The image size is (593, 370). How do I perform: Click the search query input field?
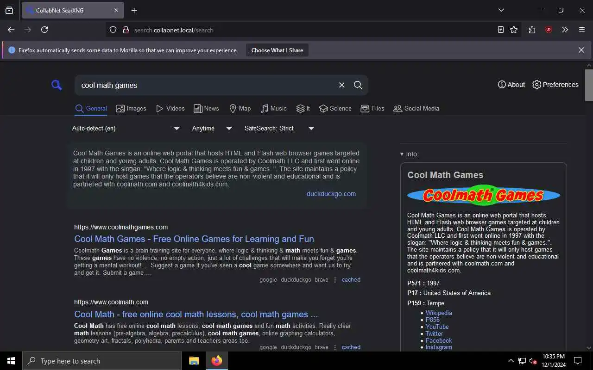(x=206, y=85)
